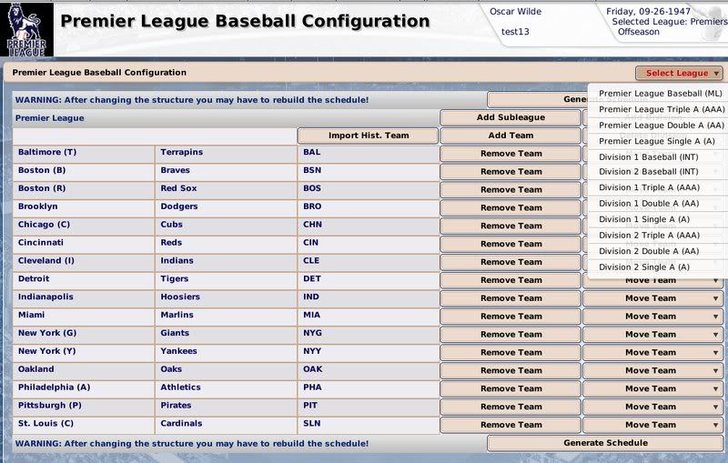Open Move Team dropdown for Pittsburgh

[652, 407]
